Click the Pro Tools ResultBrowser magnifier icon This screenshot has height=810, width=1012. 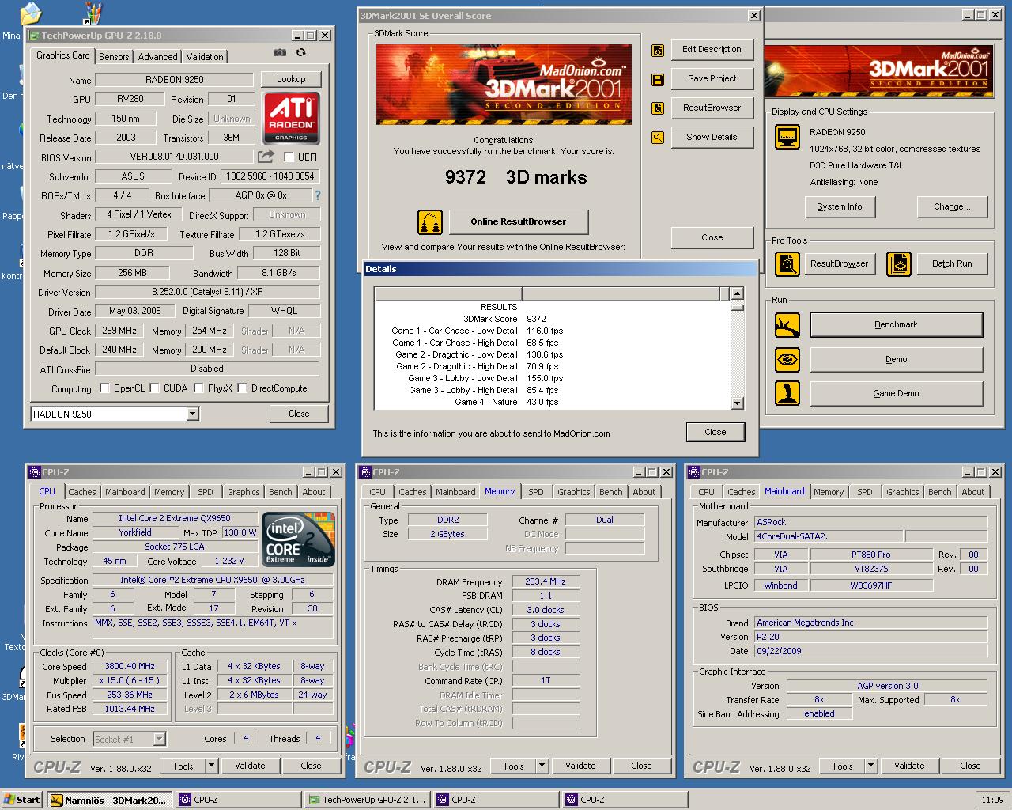(787, 264)
